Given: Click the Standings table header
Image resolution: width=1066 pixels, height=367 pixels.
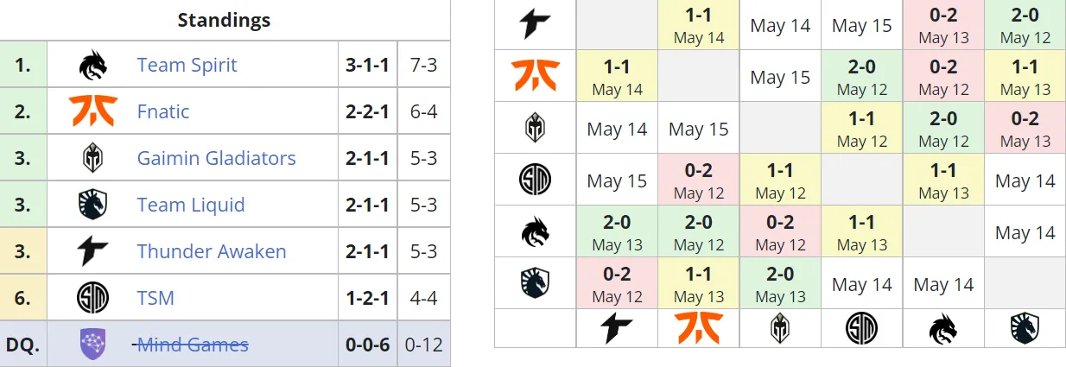Looking at the screenshot, I should 225,20.
